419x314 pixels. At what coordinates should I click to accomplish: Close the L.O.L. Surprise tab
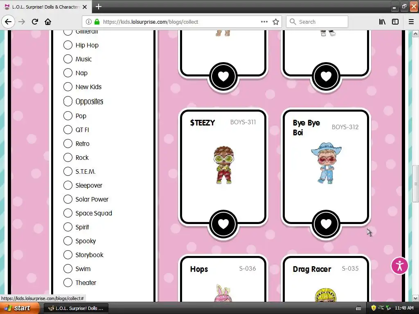pyautogui.click(x=85, y=7)
